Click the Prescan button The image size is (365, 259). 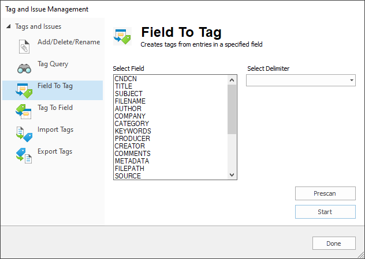point(325,193)
